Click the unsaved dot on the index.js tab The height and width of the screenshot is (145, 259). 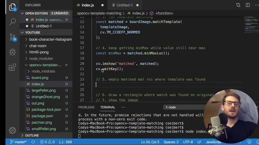point(102,5)
